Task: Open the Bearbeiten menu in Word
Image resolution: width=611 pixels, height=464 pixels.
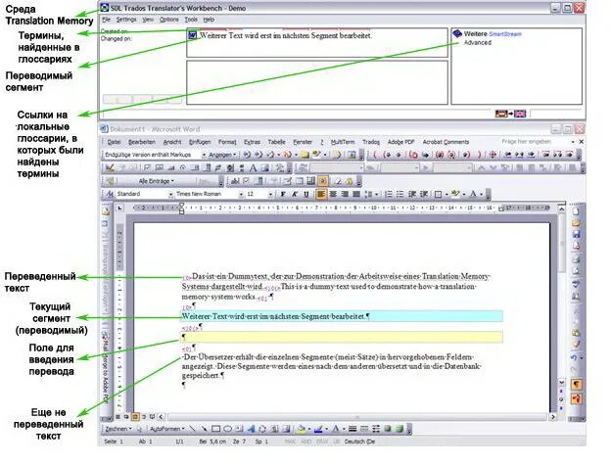Action: 142,142
